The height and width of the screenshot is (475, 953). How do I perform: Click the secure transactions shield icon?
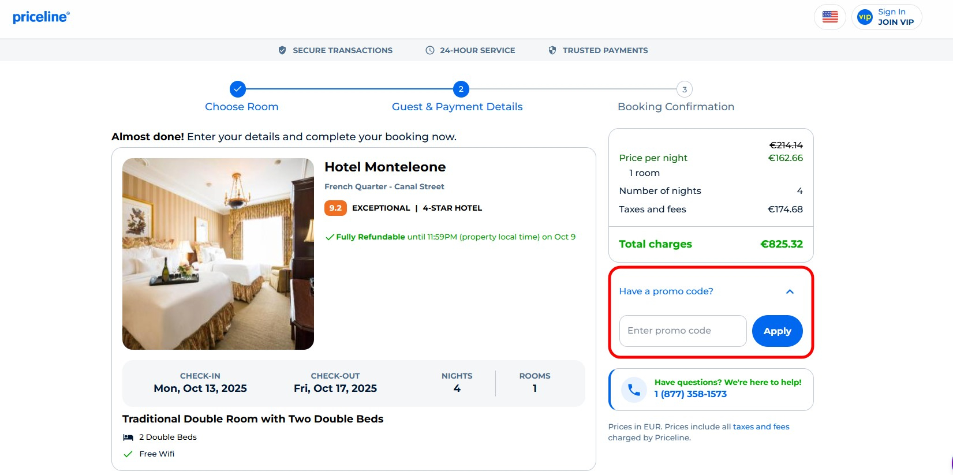tap(282, 50)
